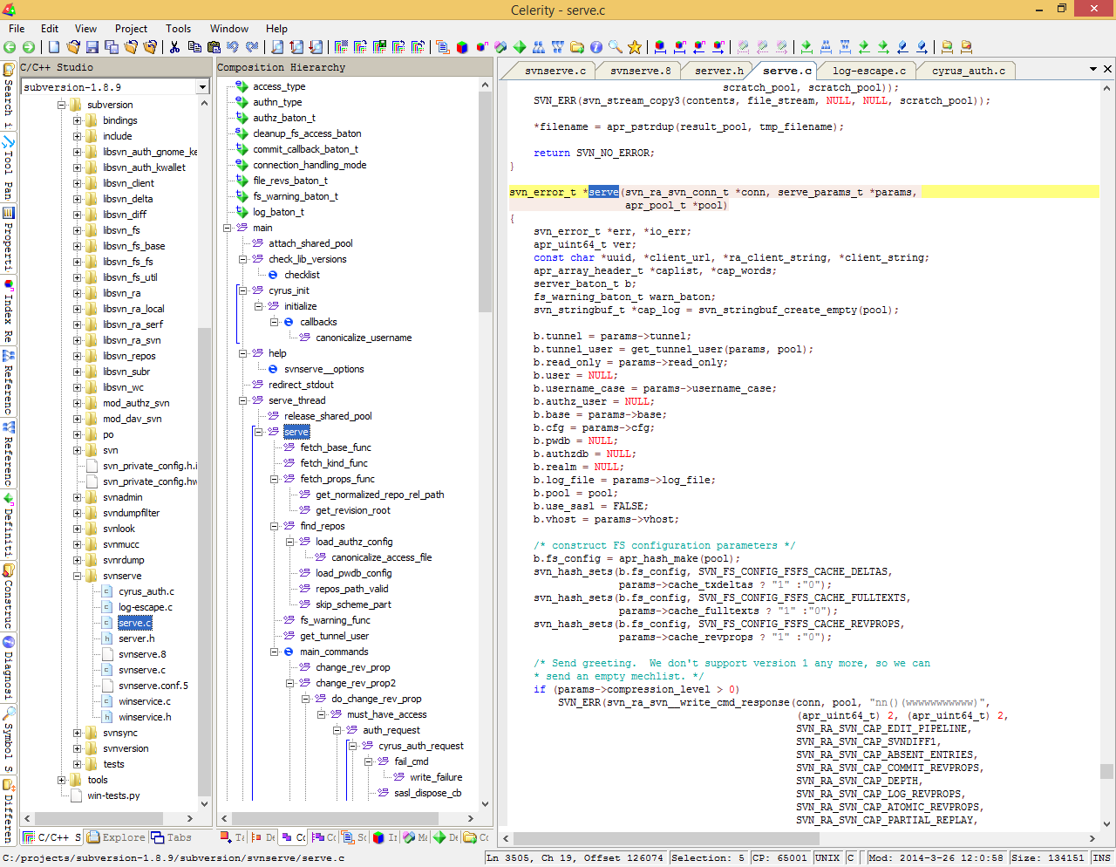This screenshot has width=1116, height=867.
Task: Click Composition Hierarchy vertical scrollbar thumb
Action: 486,201
